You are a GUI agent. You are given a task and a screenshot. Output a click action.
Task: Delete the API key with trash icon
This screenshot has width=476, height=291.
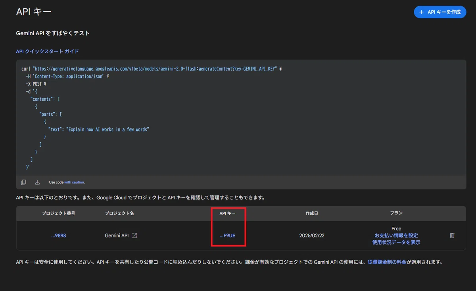[x=452, y=235]
